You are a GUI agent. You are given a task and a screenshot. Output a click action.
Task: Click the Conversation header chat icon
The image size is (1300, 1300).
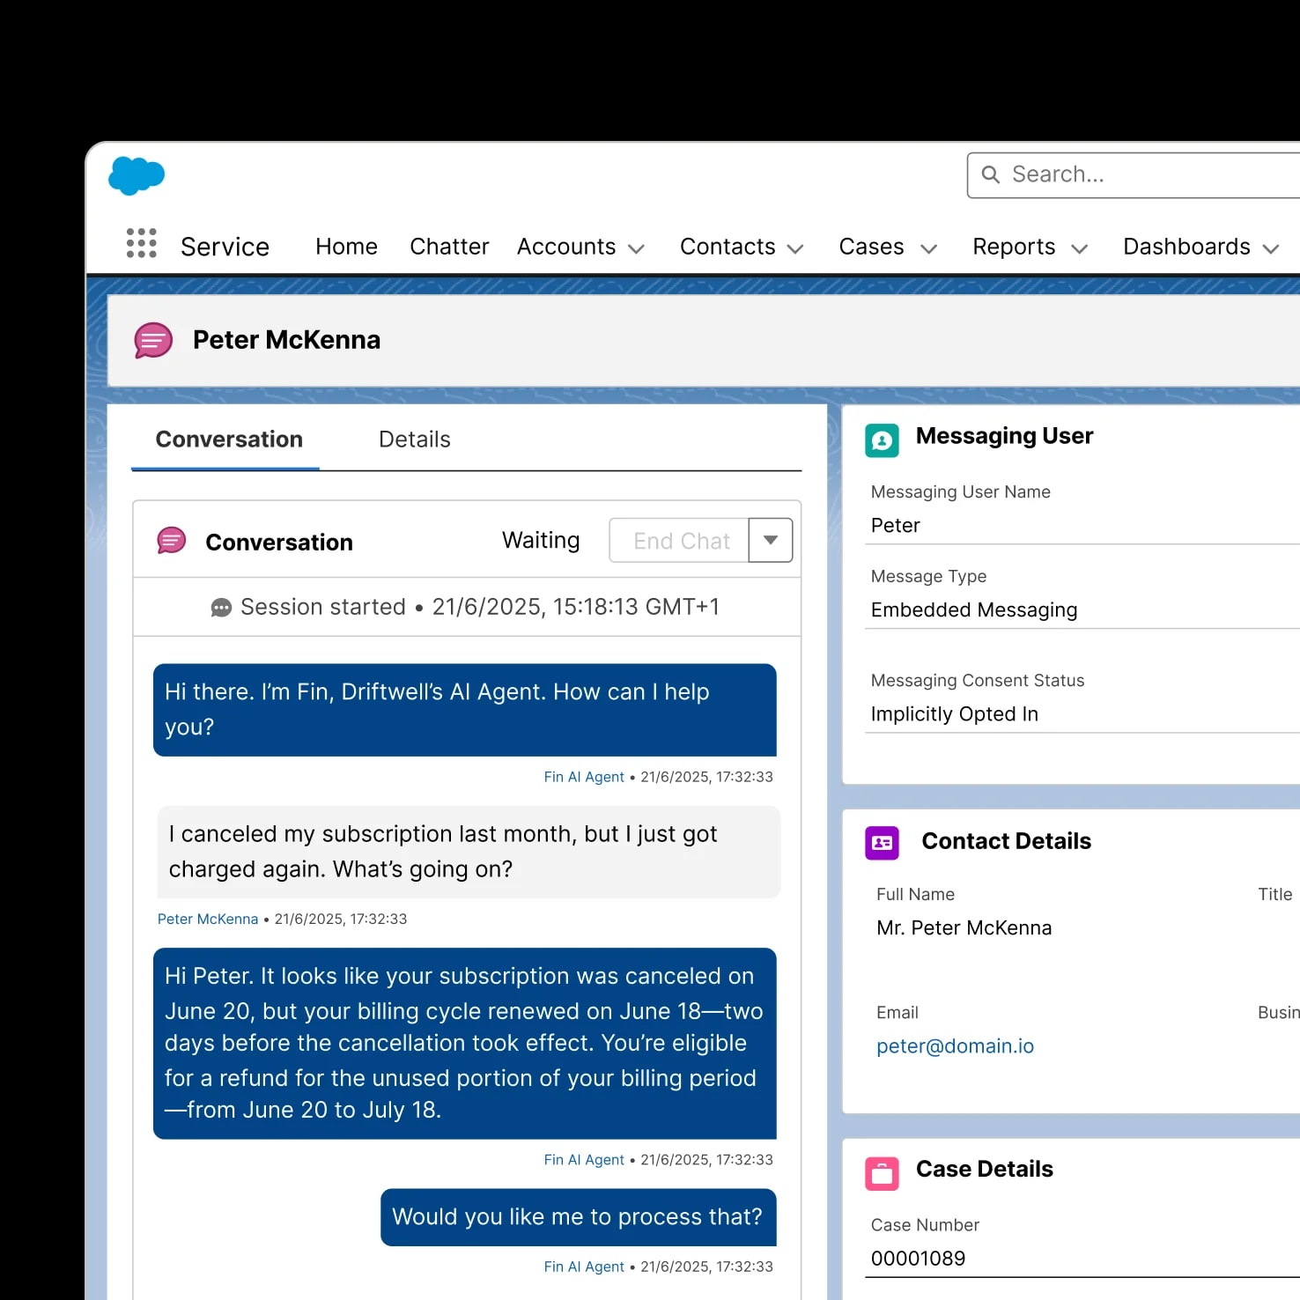click(171, 540)
